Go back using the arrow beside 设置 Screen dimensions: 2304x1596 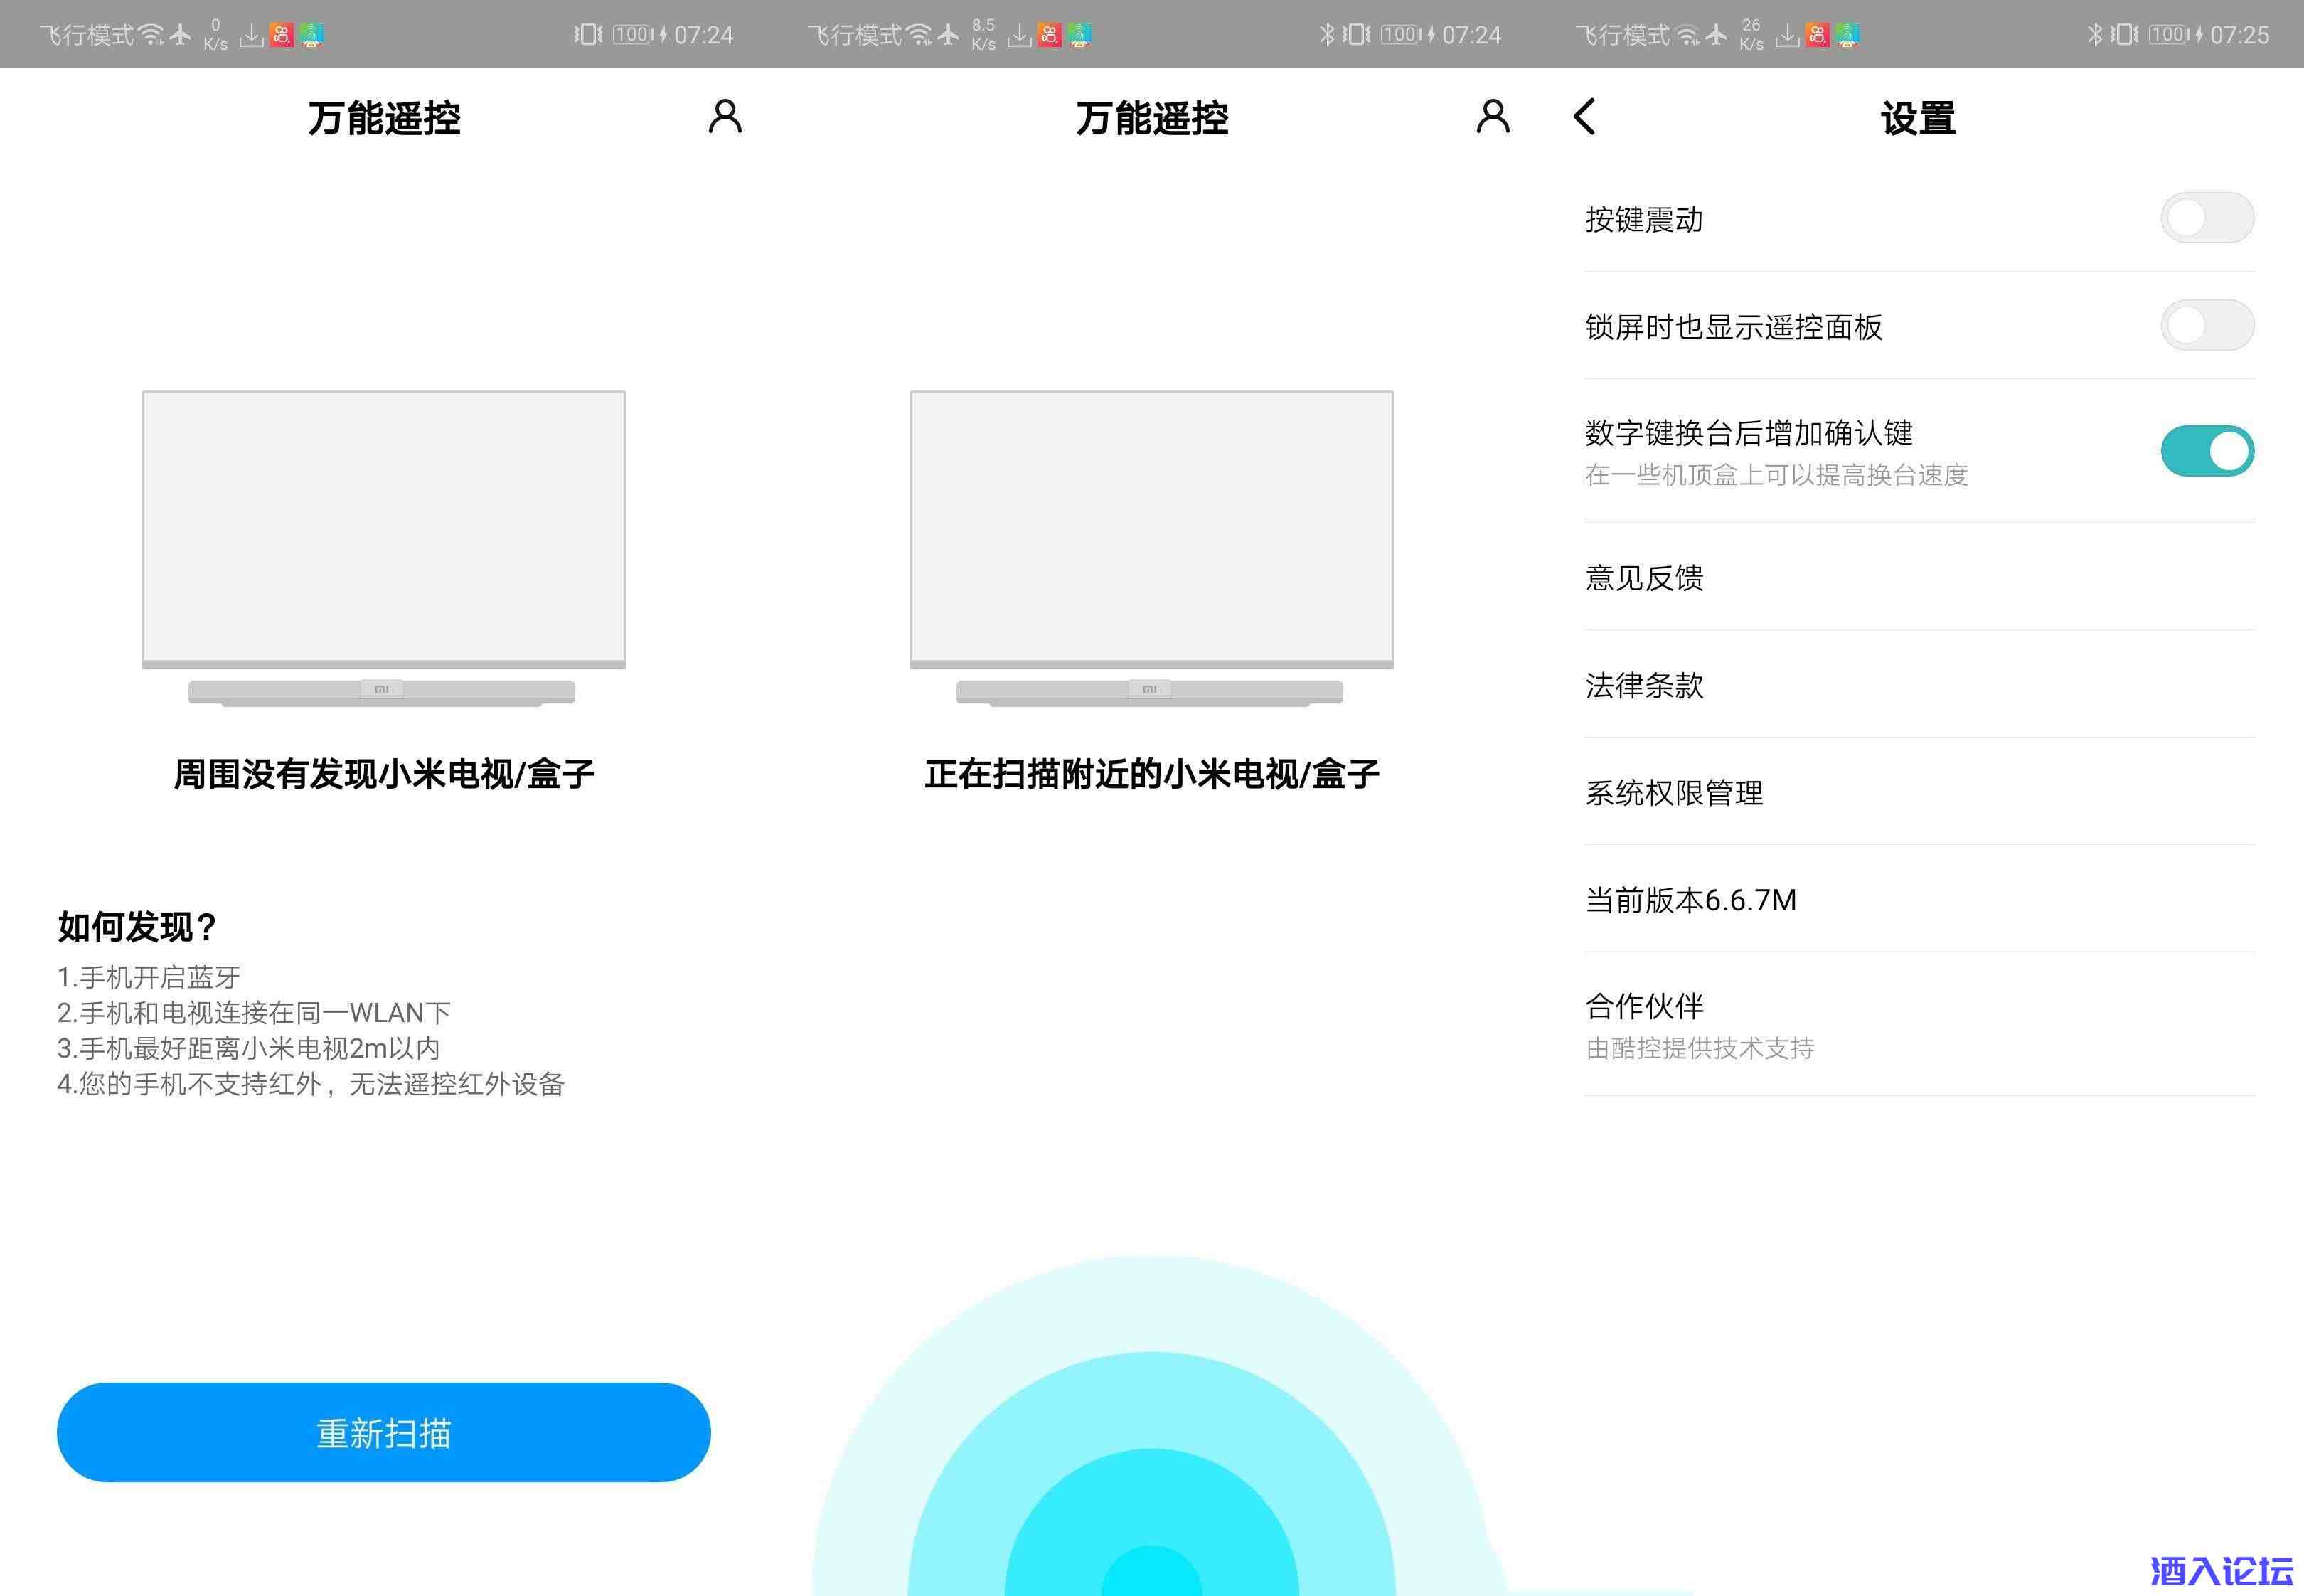point(1584,116)
